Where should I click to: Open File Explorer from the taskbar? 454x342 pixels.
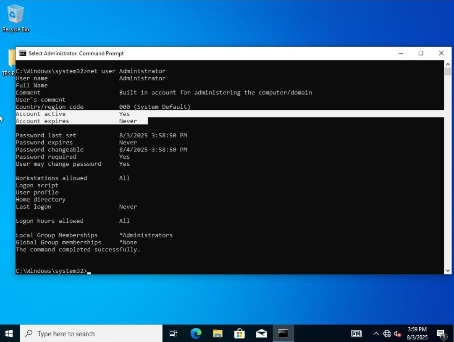click(x=218, y=334)
